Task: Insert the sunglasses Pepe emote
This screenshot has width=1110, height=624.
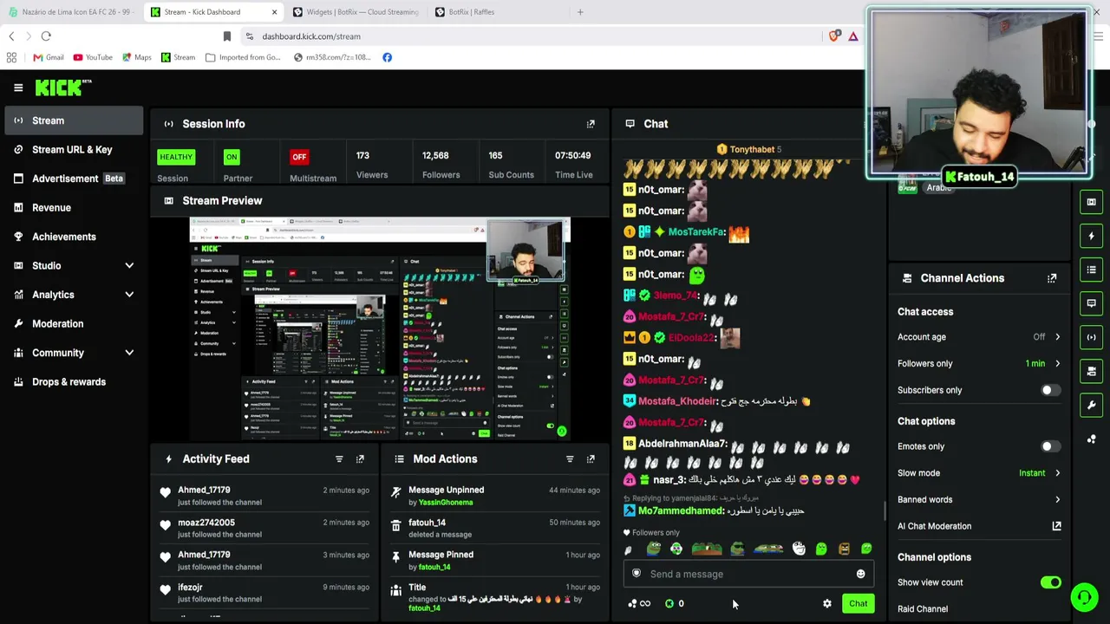Action: point(737,549)
